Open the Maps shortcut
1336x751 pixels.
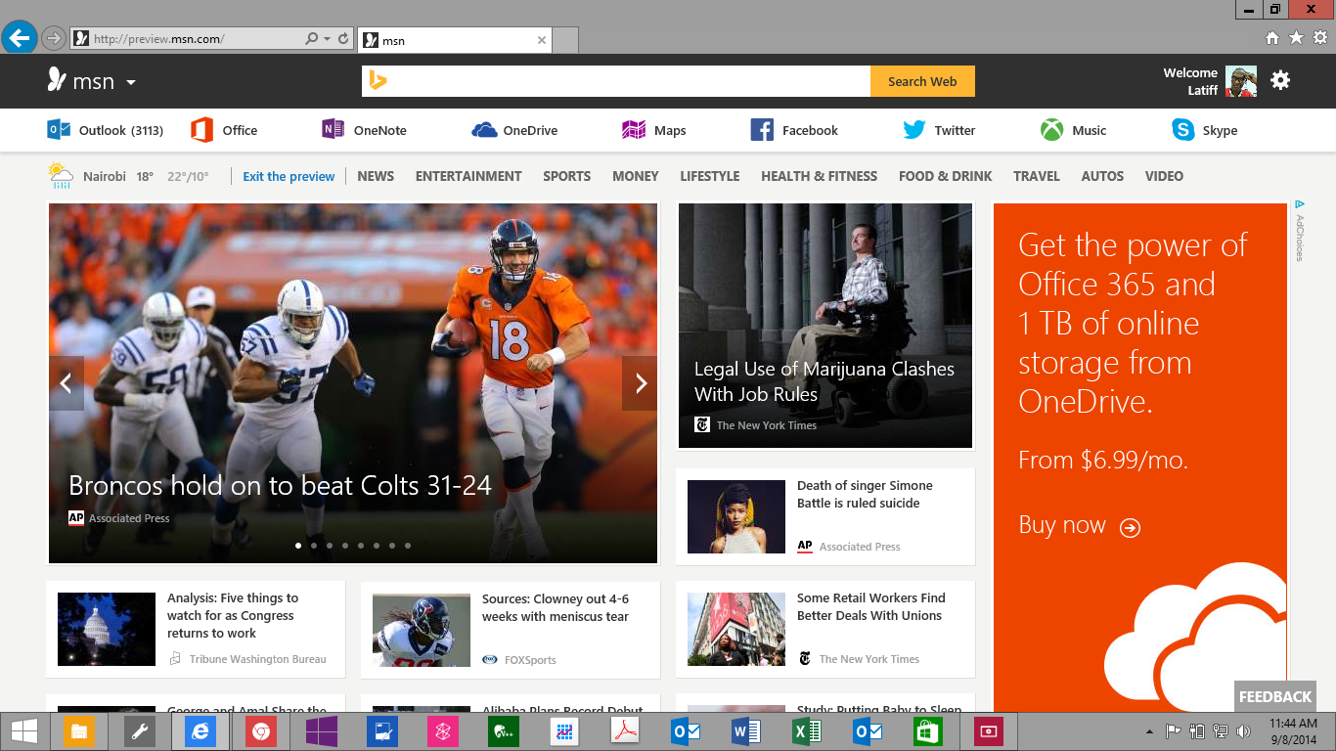653,130
